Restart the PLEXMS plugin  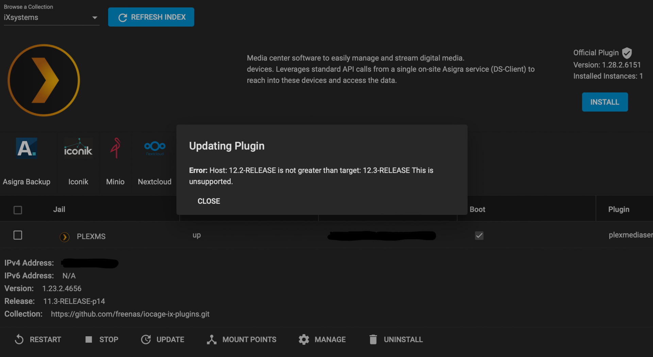tap(38, 339)
